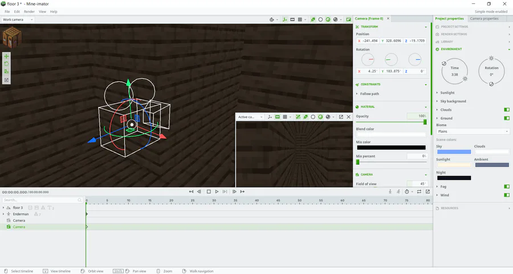This screenshot has width=513, height=274.
Task: Toggle the walk animation figure icon
Action: (x=390, y=192)
